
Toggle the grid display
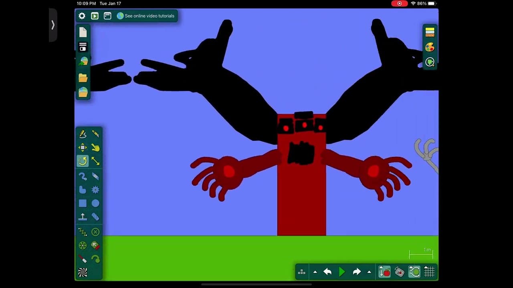coord(429,272)
